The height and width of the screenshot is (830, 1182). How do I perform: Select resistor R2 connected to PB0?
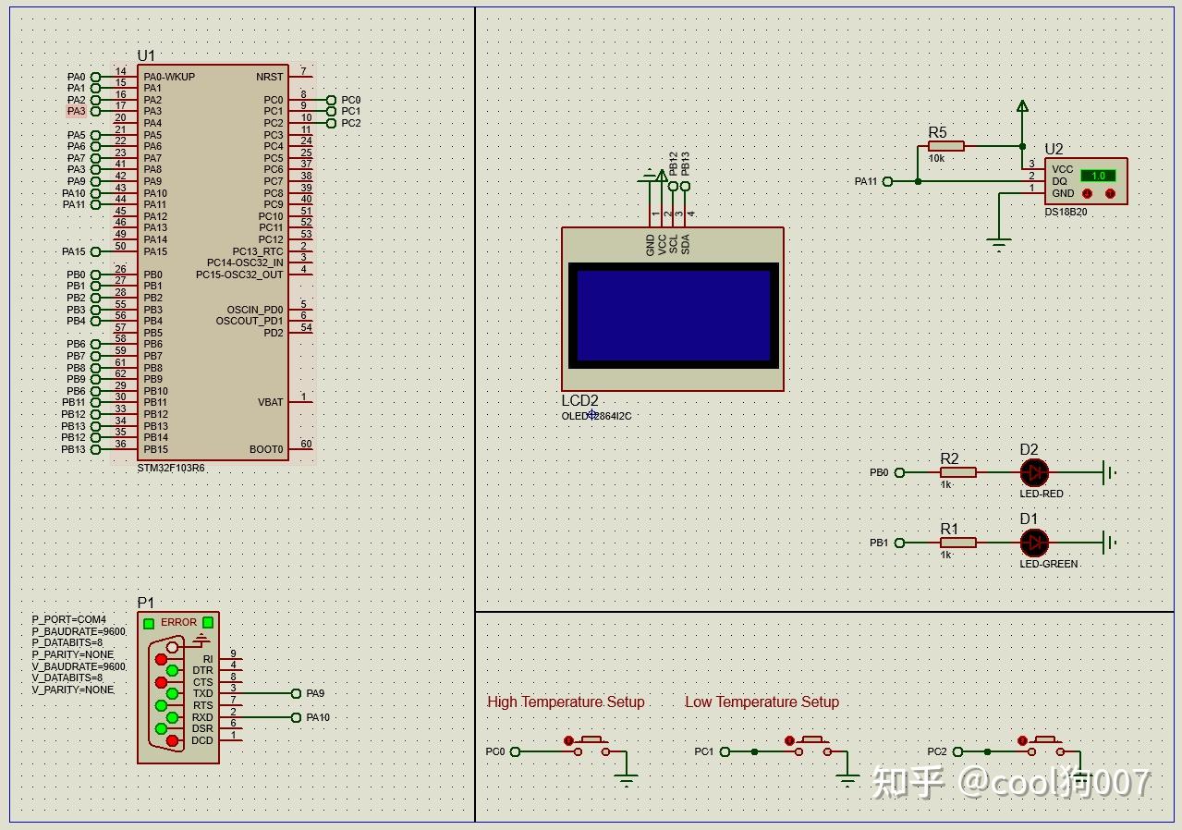tap(957, 472)
